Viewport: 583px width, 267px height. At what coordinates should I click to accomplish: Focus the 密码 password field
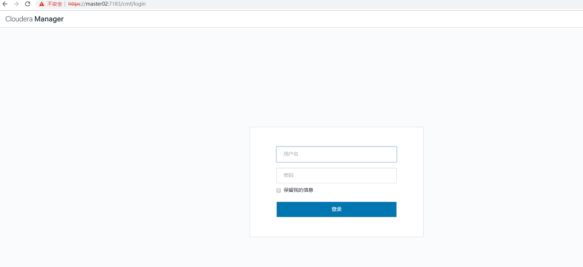point(337,176)
